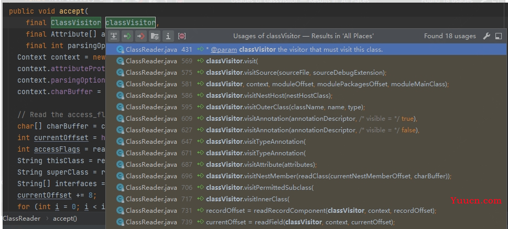Toggle the show read access filter
508x229 pixels.
click(127, 36)
